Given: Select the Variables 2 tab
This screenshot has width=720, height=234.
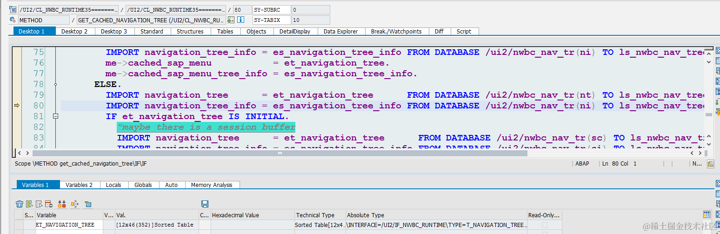Looking at the screenshot, I should (79, 185).
